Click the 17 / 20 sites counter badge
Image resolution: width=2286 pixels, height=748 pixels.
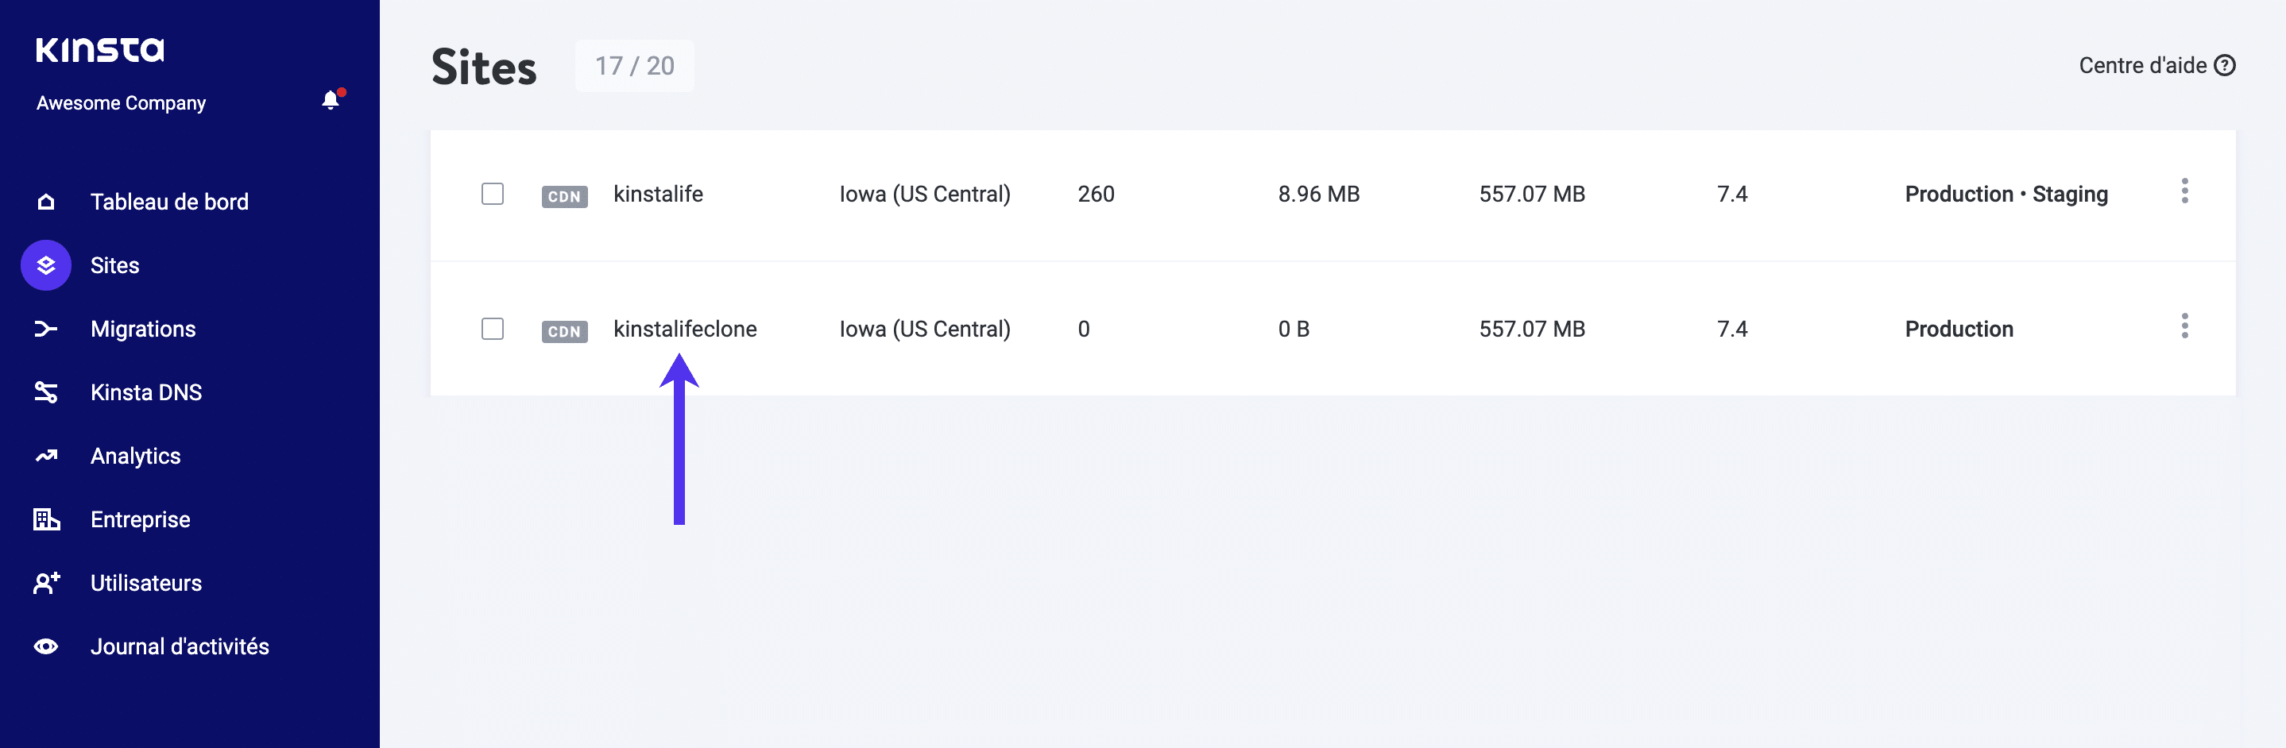click(635, 66)
